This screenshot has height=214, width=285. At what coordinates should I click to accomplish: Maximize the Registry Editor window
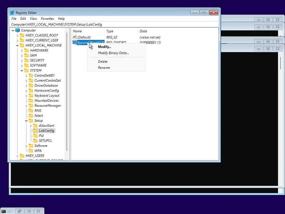tap(204, 13)
